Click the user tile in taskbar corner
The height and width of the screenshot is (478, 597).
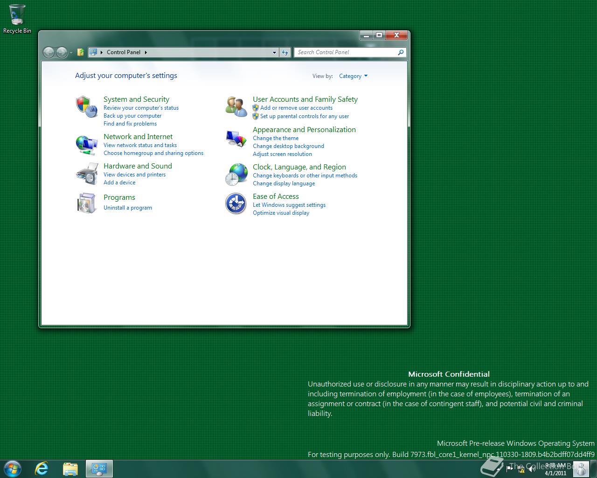point(580,469)
